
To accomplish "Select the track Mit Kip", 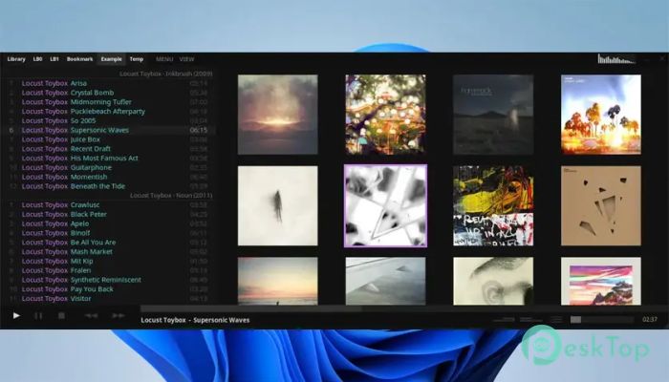I will click(x=109, y=262).
